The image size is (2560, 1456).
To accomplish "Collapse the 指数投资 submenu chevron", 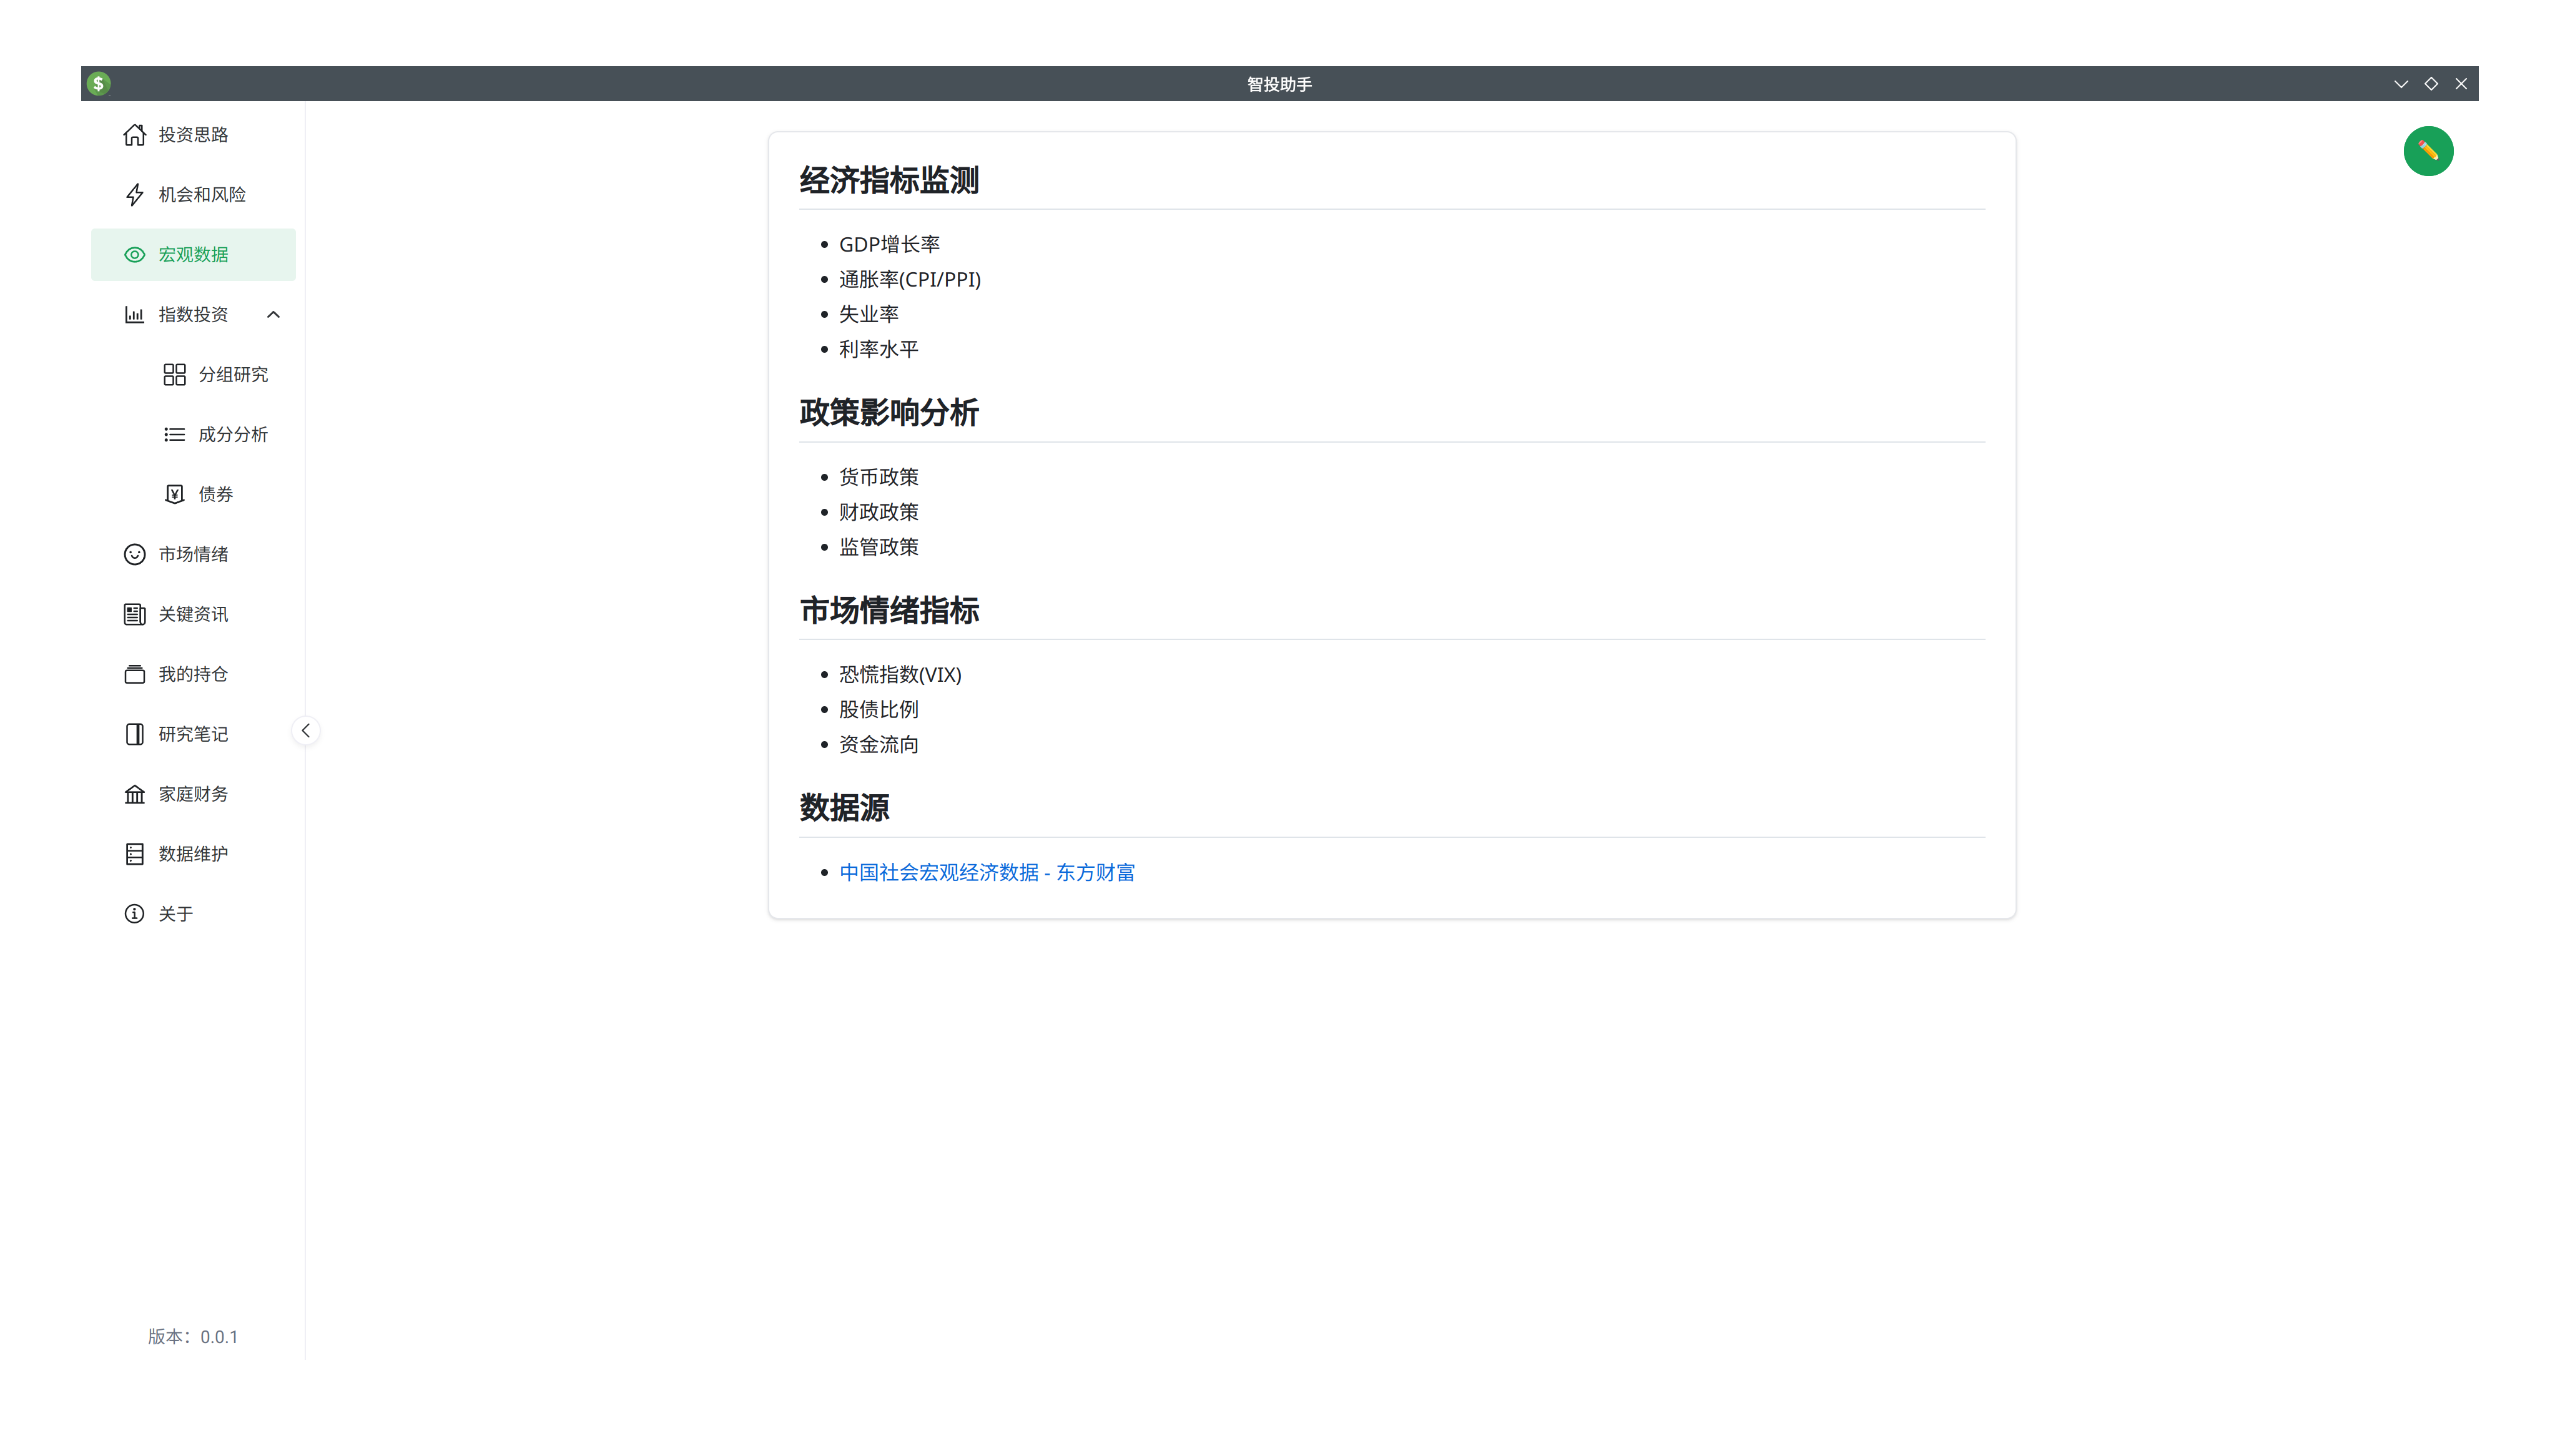I will tap(273, 315).
